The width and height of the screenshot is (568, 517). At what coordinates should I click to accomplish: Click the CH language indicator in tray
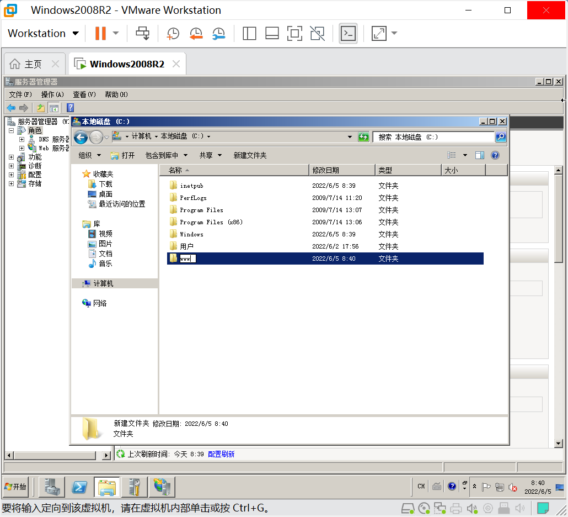point(421,486)
